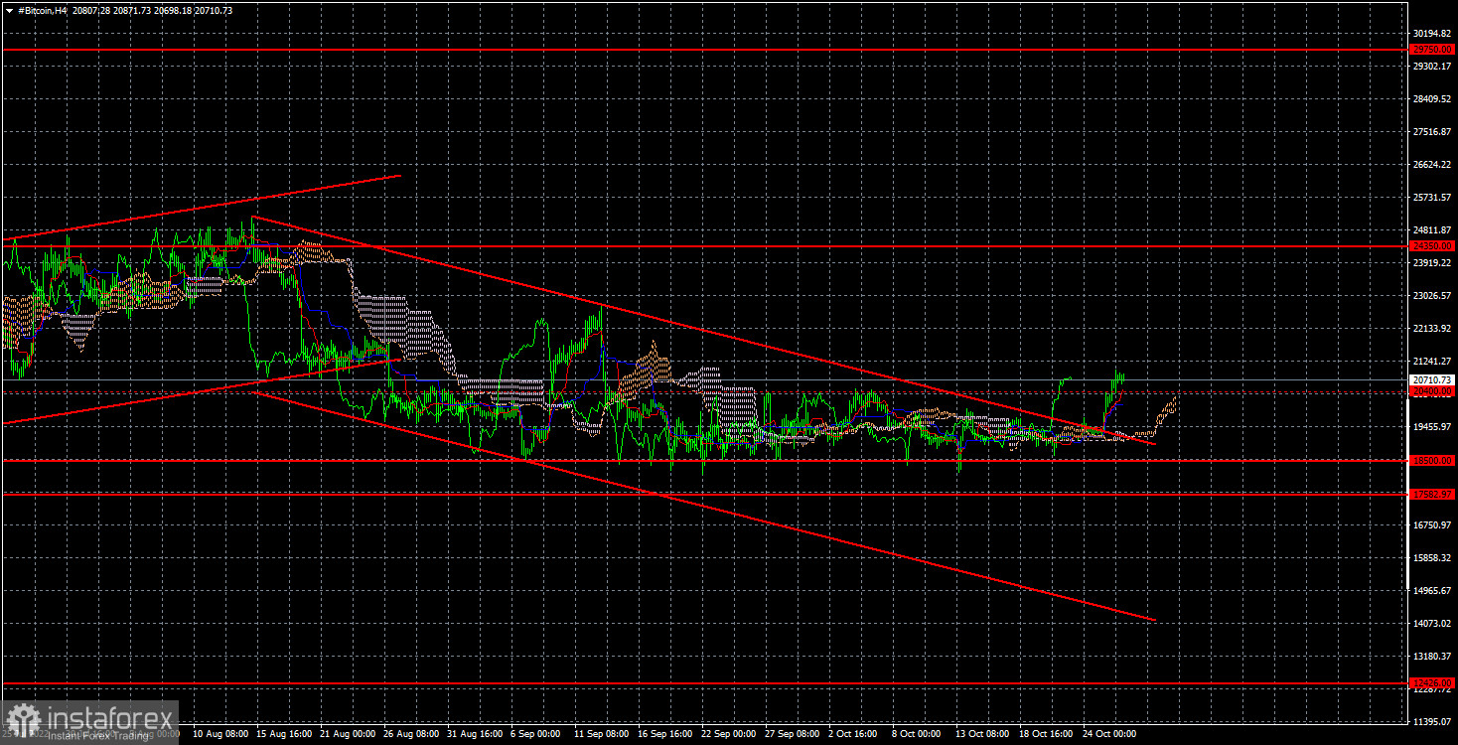This screenshot has height=745, width=1458.
Task: Click the 18 Oct 16:00 time label
Action: pyautogui.click(x=1047, y=734)
